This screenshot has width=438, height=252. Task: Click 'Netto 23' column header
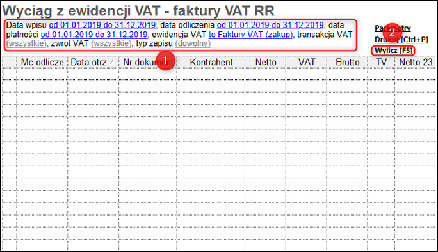[416, 62]
